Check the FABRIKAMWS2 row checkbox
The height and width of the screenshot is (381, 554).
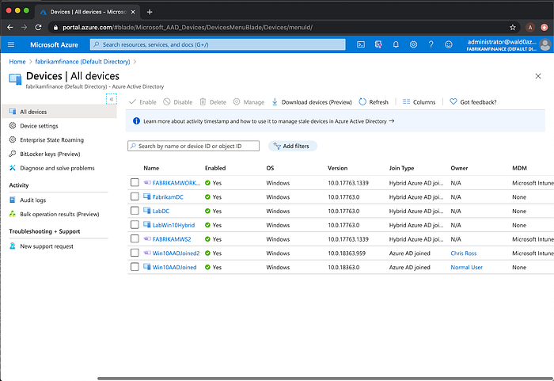(135, 239)
